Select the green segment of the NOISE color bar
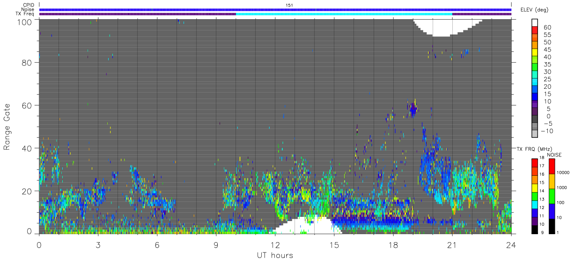 [x=552, y=196]
